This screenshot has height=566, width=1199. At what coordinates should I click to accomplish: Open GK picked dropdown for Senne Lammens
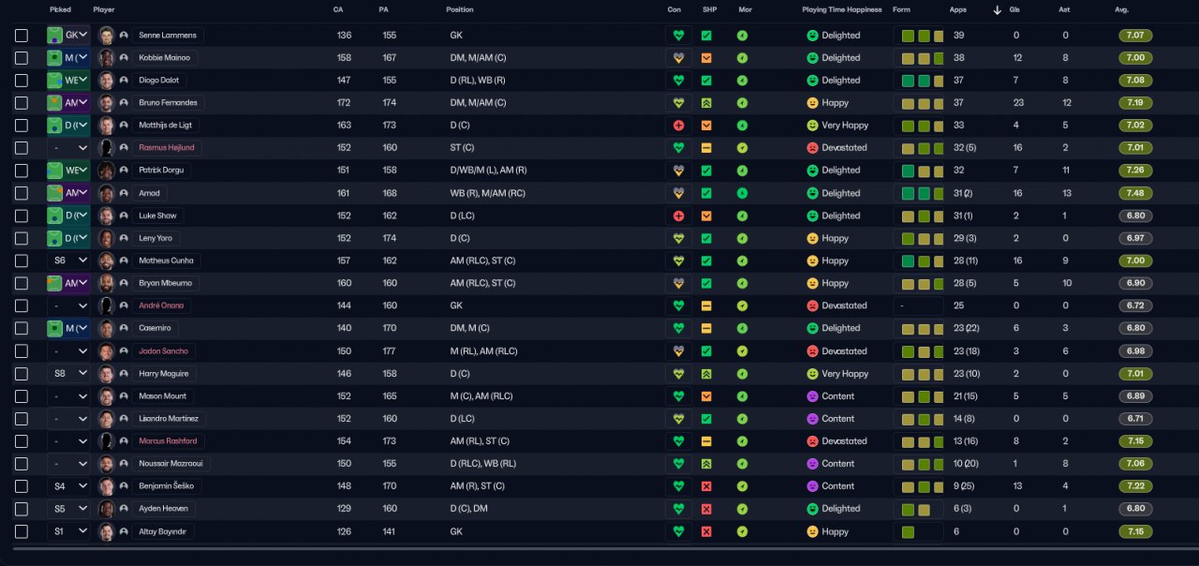[x=68, y=36]
